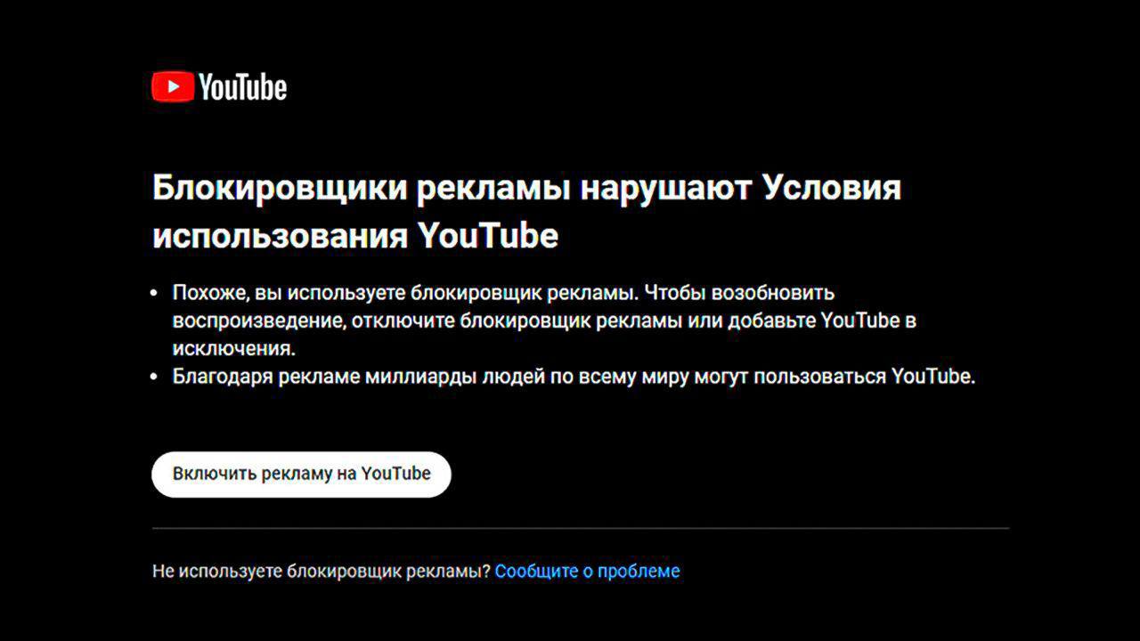The width and height of the screenshot is (1140, 641).
Task: Click the second bullet point marker
Action: click(155, 377)
